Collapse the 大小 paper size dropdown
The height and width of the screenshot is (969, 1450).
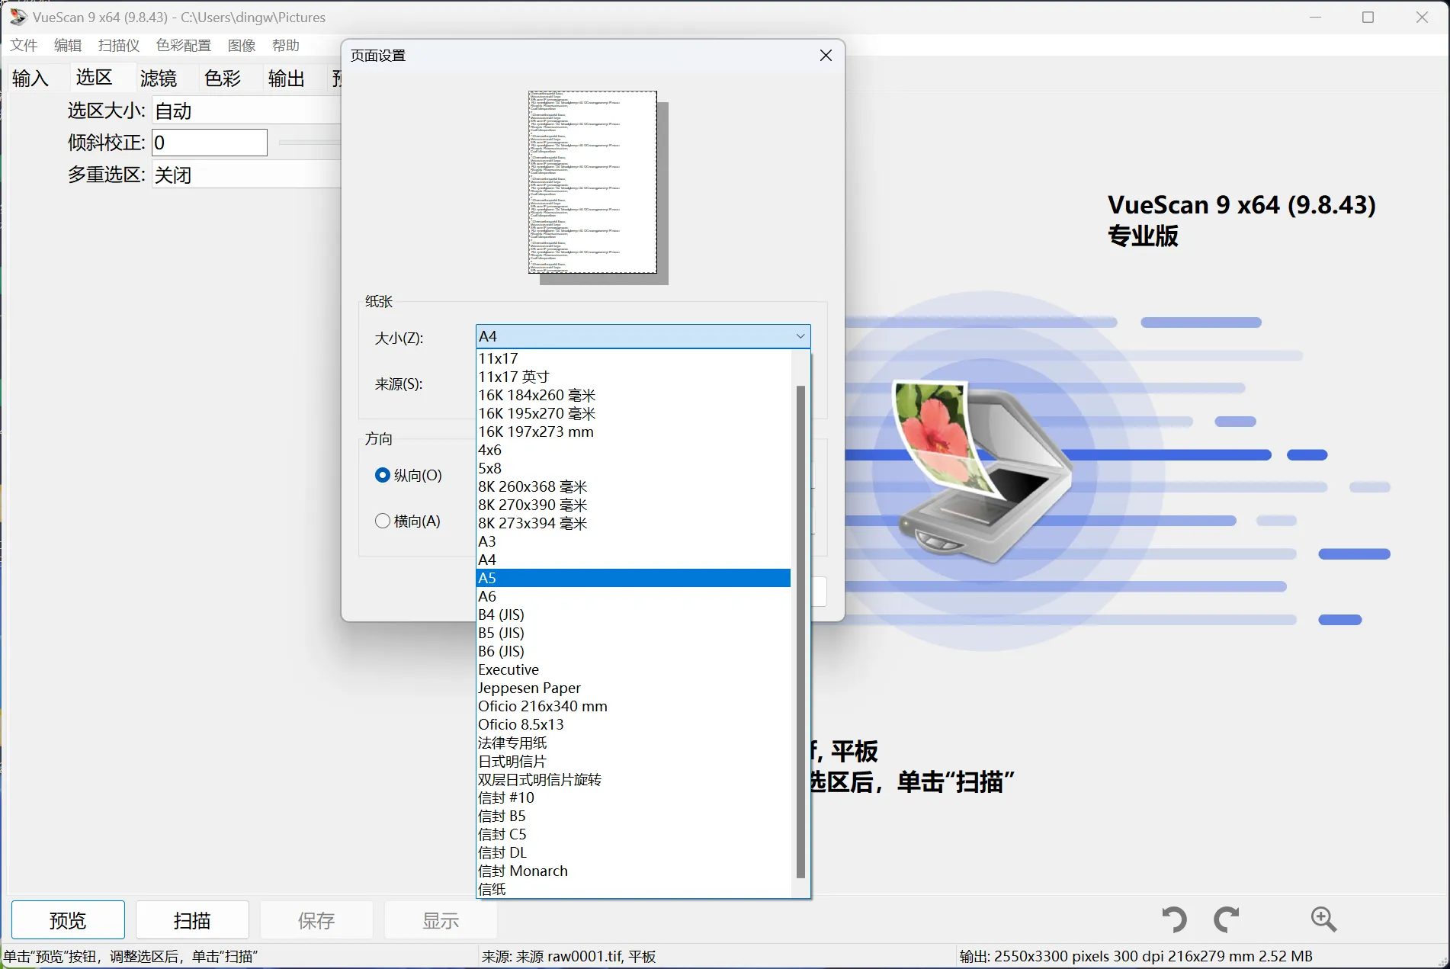click(800, 336)
